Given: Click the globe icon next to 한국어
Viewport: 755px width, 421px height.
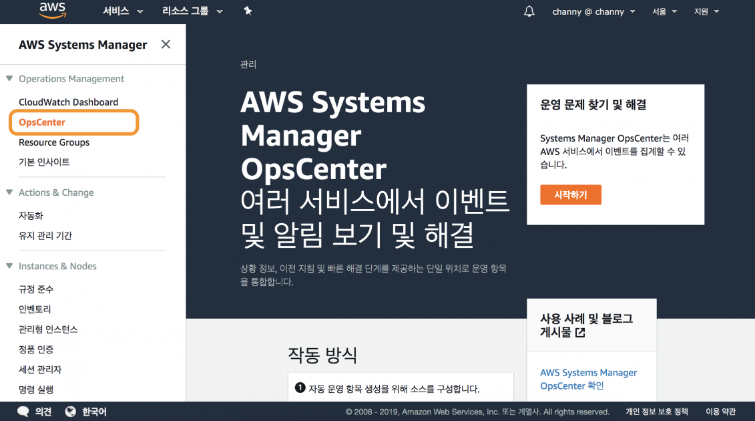Looking at the screenshot, I should [71, 411].
